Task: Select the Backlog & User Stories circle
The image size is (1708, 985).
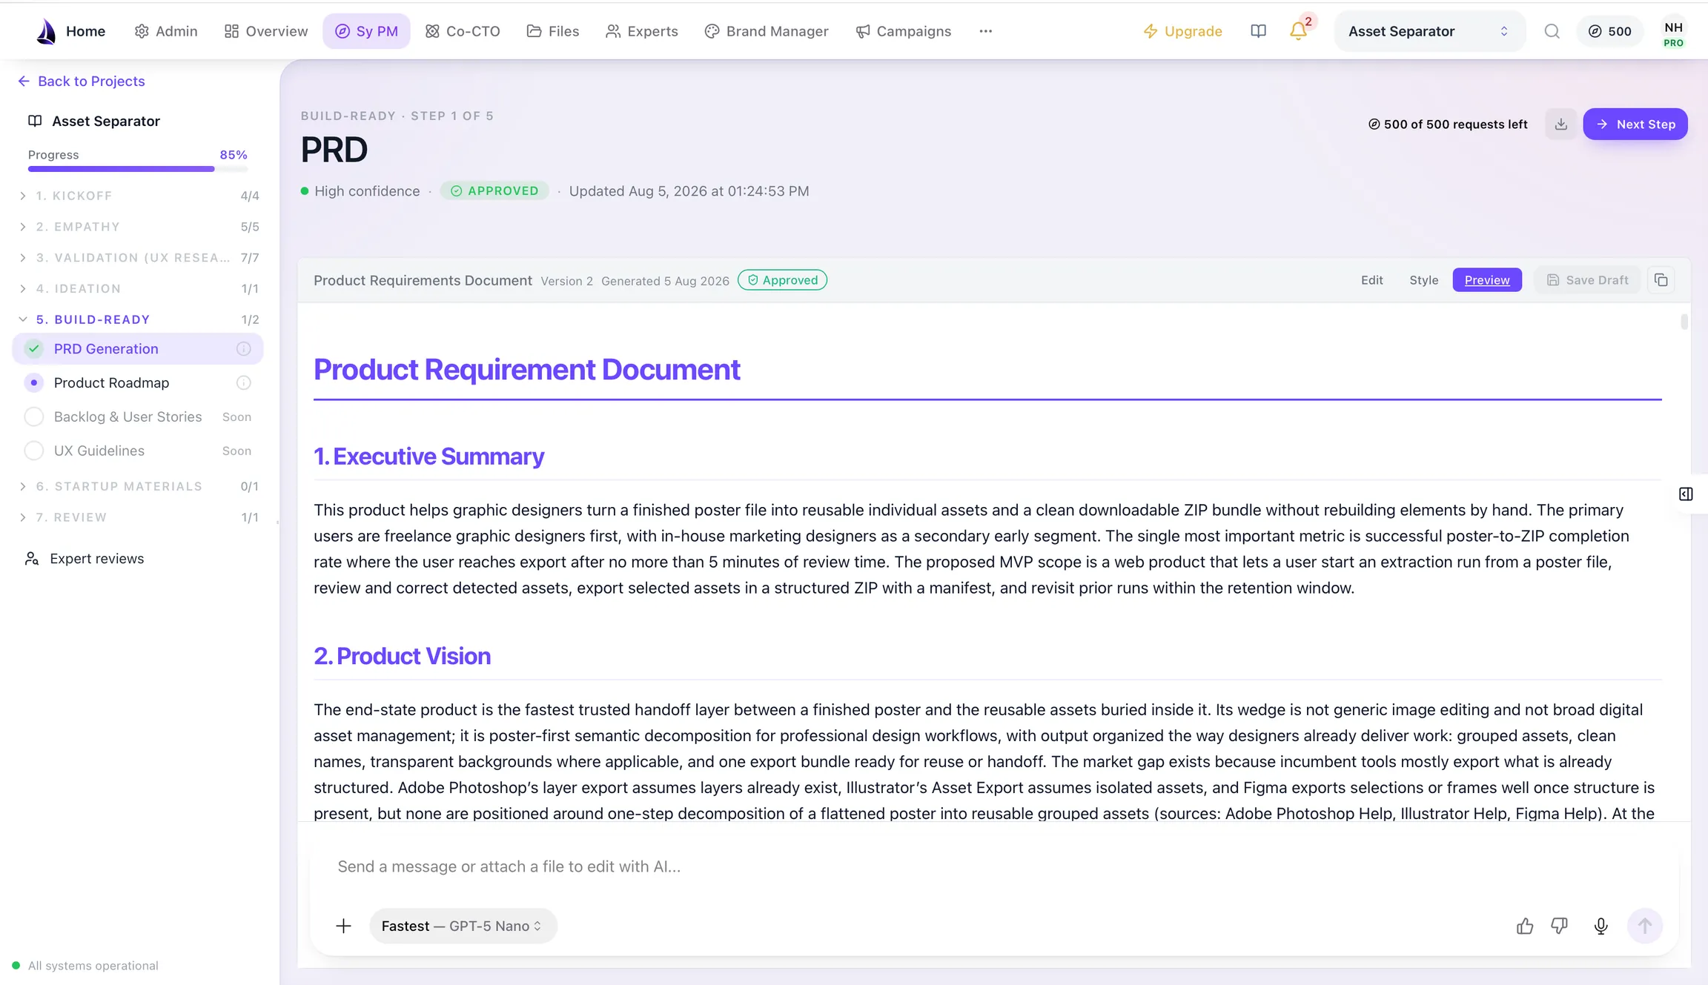Action: [x=33, y=417]
